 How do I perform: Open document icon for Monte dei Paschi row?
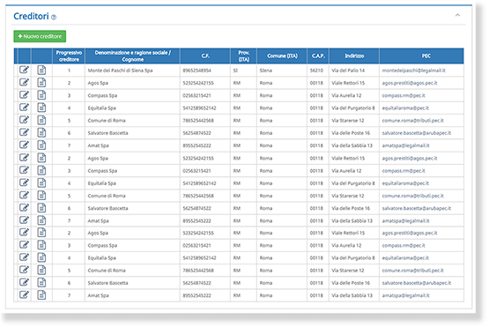point(41,70)
